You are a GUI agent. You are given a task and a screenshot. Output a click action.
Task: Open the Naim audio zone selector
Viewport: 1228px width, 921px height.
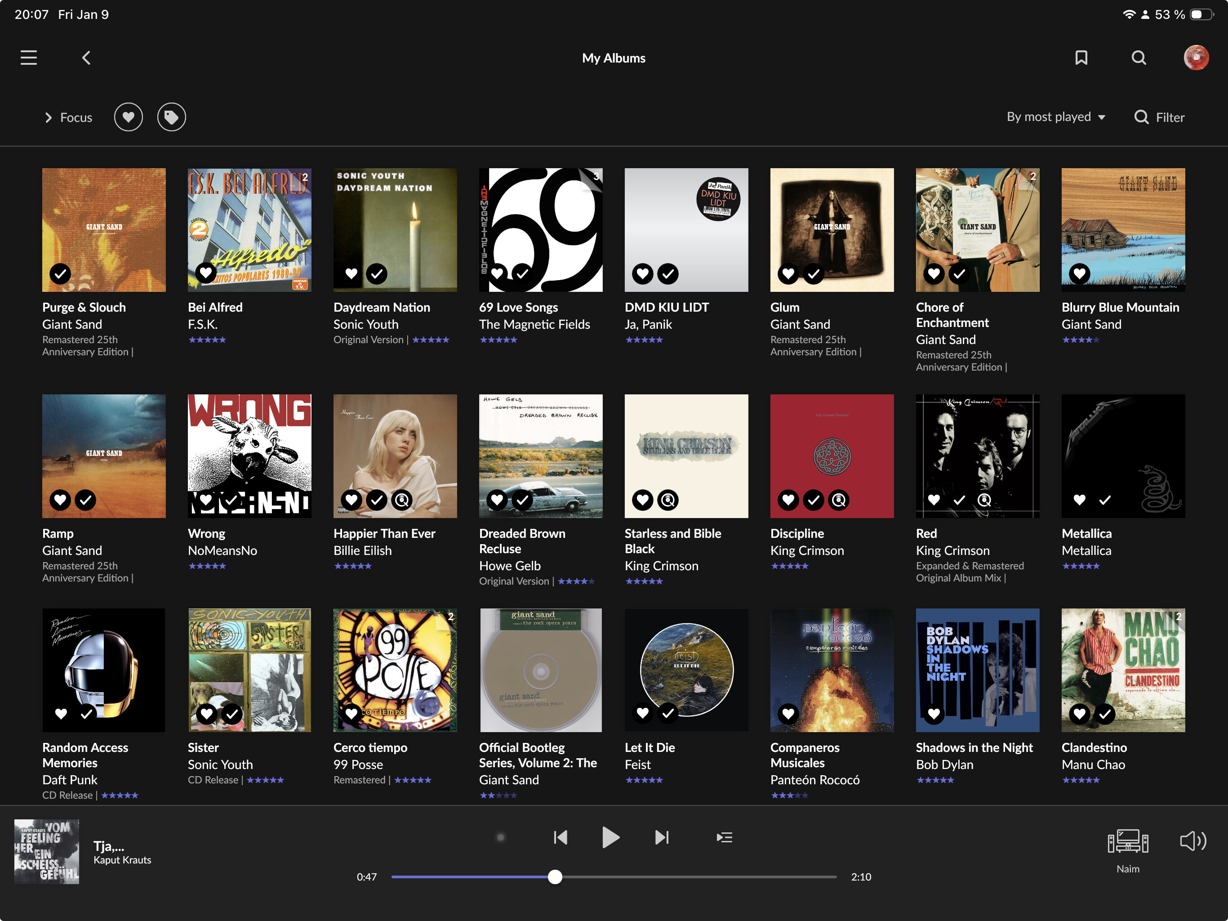pyautogui.click(x=1127, y=843)
